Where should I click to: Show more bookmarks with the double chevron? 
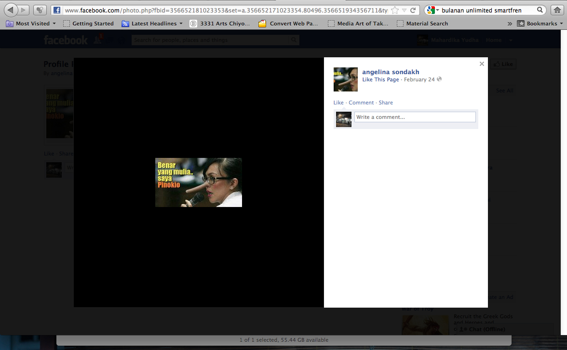[510, 24]
